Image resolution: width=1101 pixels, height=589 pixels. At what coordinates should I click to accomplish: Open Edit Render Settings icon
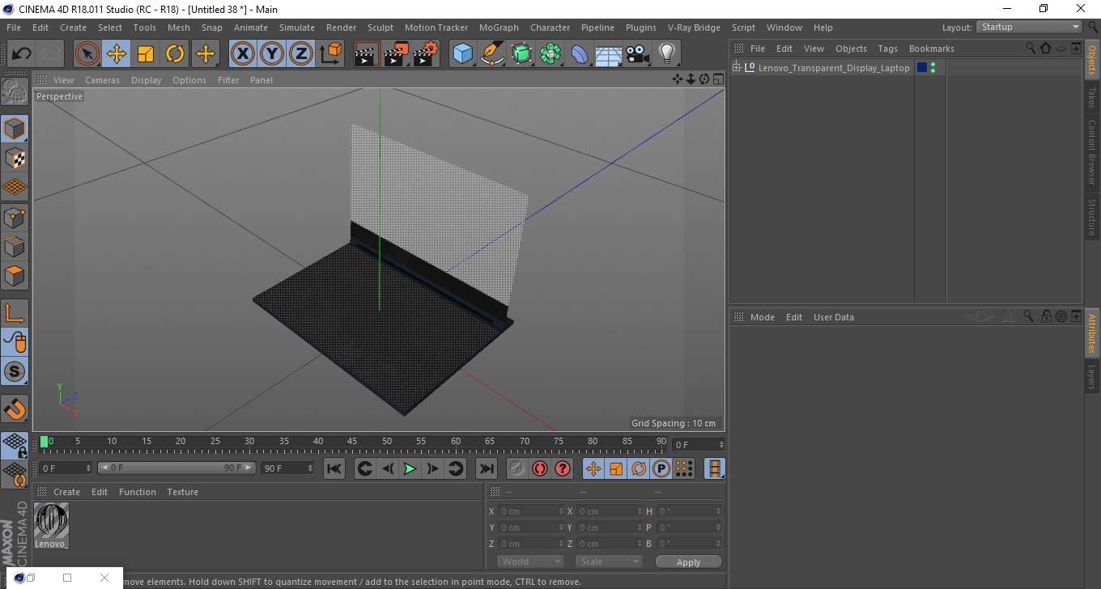click(426, 54)
